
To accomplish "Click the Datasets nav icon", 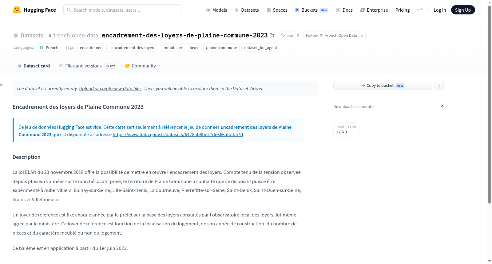I will (237, 10).
